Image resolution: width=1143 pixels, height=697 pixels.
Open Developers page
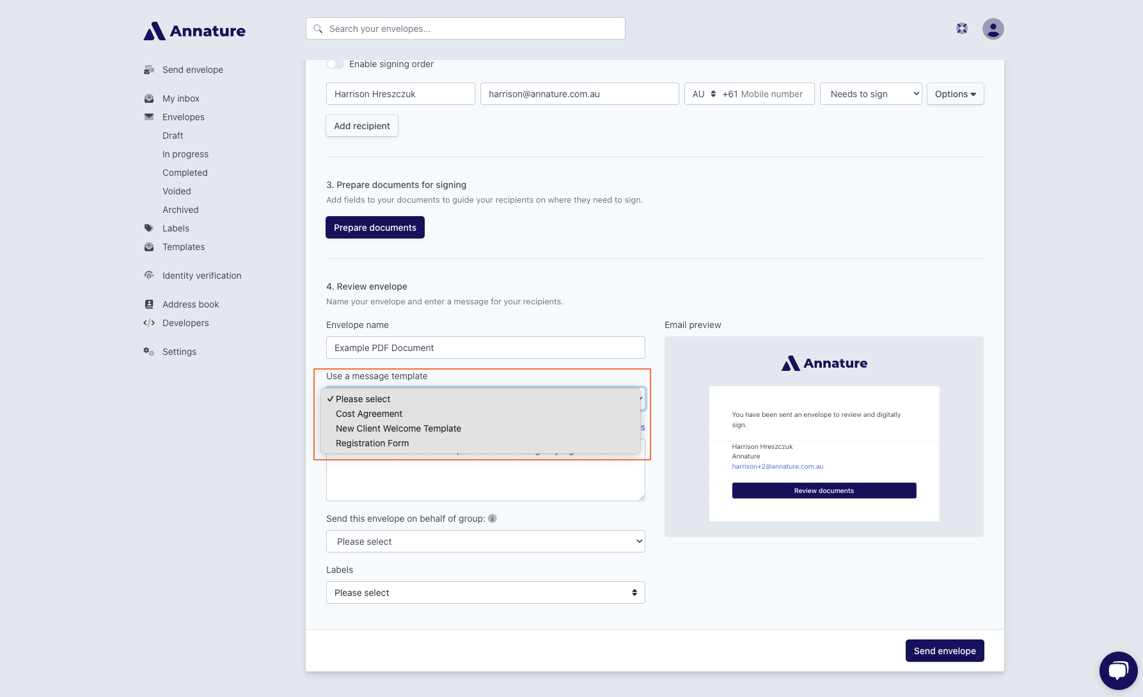(x=185, y=323)
